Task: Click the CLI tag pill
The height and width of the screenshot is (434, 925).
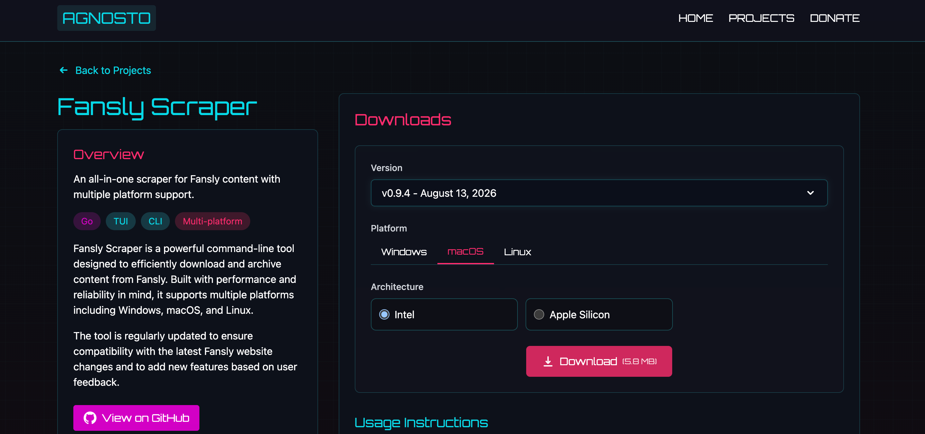Action: 155,221
